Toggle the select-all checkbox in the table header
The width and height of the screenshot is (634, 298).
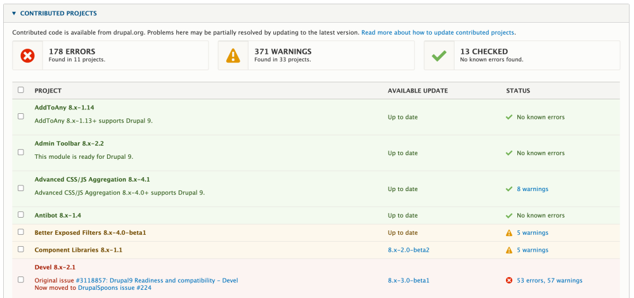(x=21, y=90)
